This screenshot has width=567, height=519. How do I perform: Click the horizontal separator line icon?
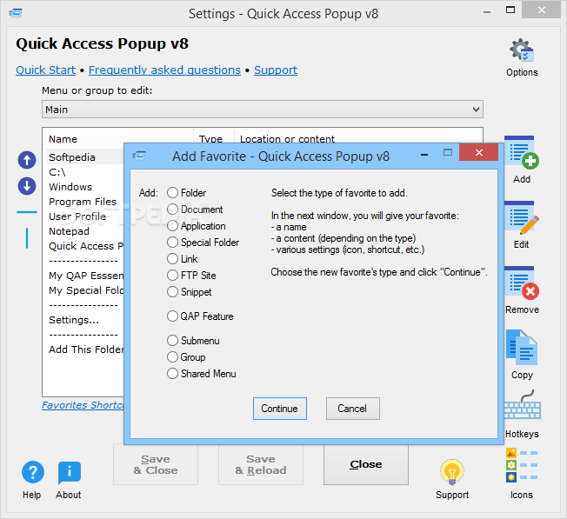(27, 212)
